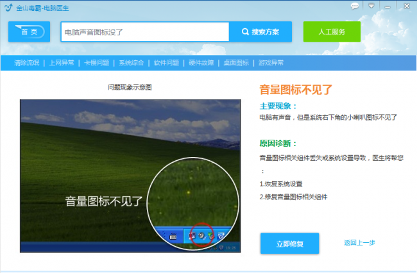Focus the search field with 电脑声音图标没了
417x273 pixels.
coord(145,32)
